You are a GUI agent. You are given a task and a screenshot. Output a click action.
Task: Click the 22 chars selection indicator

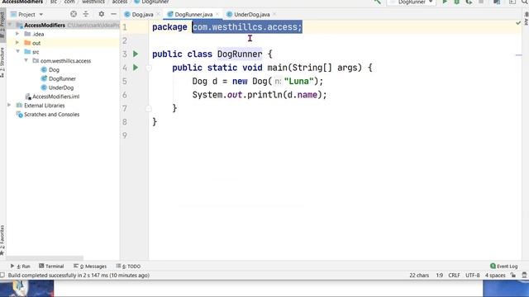(x=419, y=275)
